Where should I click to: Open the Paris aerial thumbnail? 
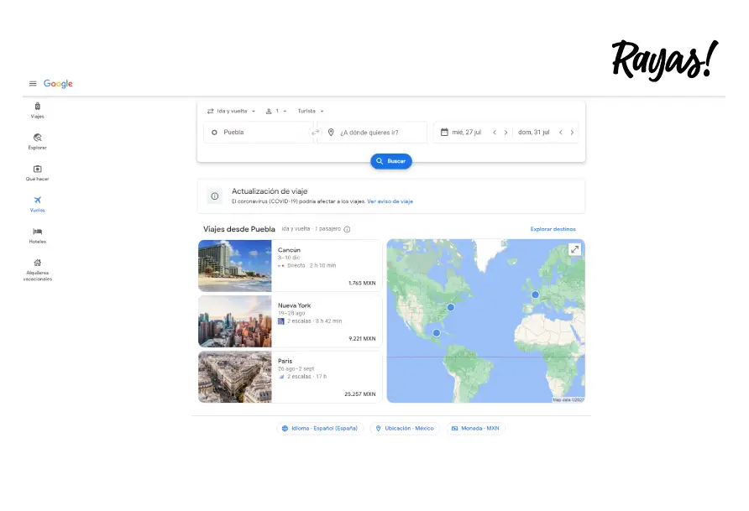234,377
